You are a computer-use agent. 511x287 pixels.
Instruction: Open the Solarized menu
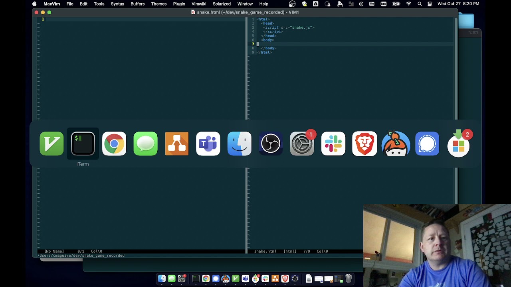(222, 4)
